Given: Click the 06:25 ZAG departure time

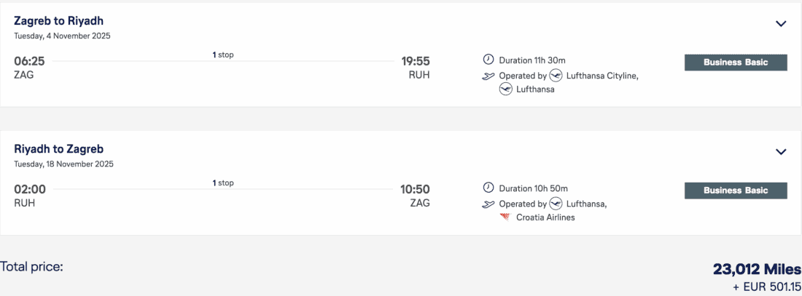Looking at the screenshot, I should point(30,61).
